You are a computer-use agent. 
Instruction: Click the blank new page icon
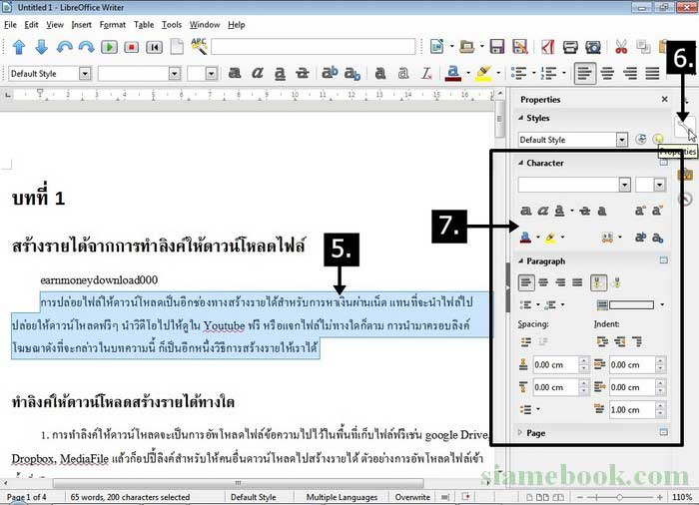coord(177,46)
